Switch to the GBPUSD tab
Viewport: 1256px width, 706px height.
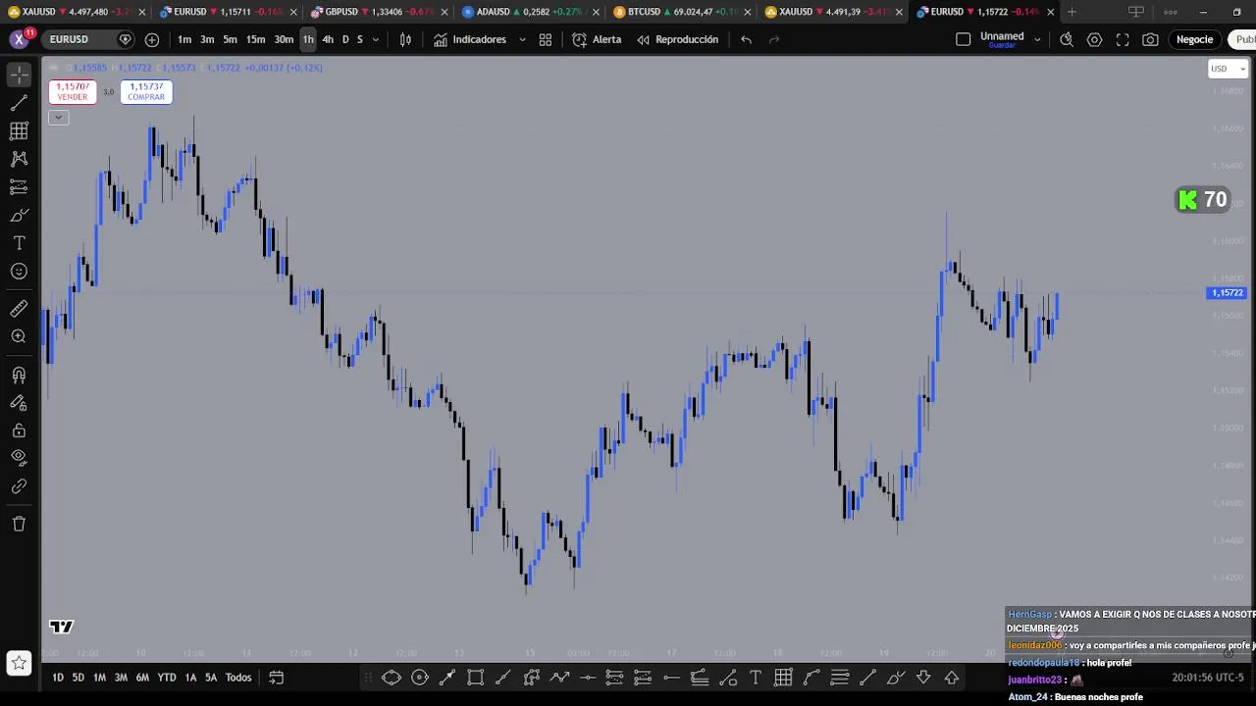[x=378, y=12]
